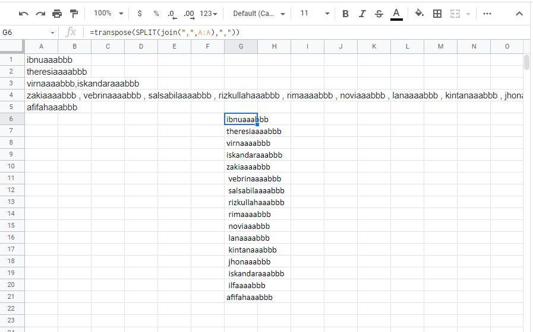The height and width of the screenshot is (332, 533).
Task: Select cell vebrinaaaabbb in row 11
Action: tap(241, 178)
